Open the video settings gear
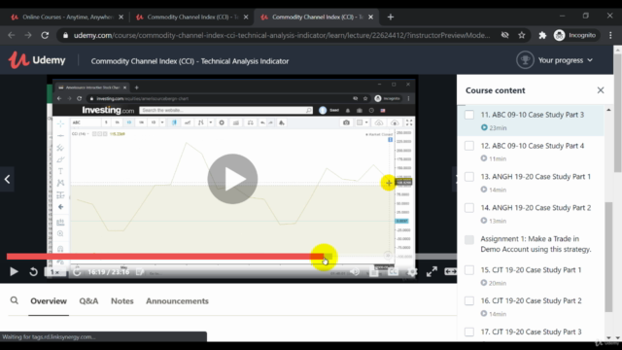 [412, 272]
